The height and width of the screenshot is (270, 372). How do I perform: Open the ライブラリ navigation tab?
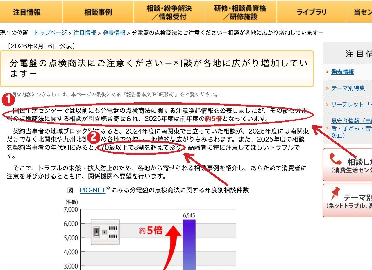pos(312,12)
